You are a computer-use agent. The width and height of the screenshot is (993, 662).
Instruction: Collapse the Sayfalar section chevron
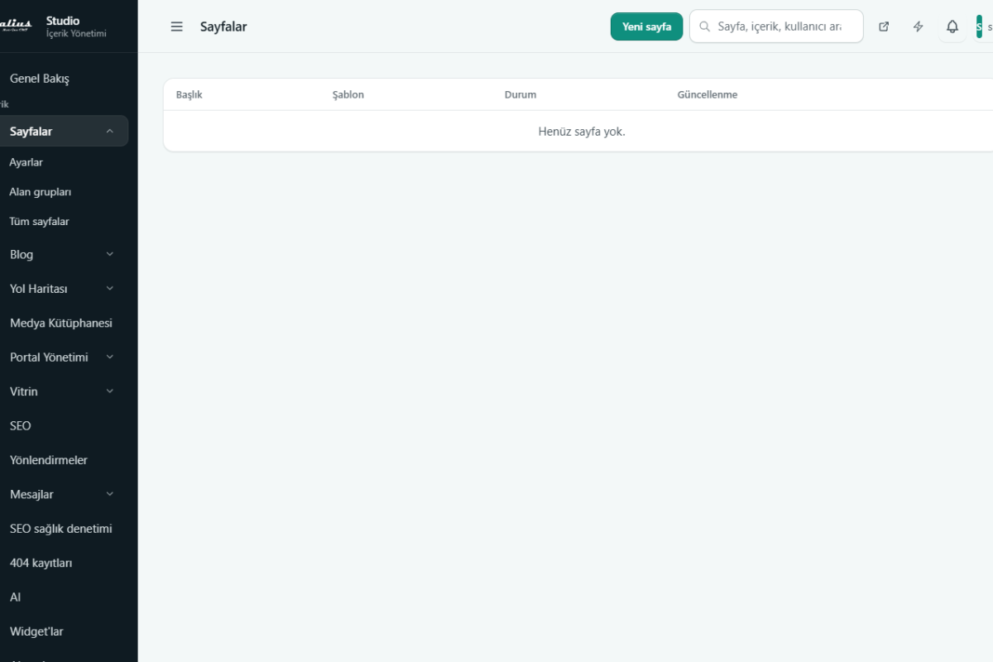(x=110, y=131)
